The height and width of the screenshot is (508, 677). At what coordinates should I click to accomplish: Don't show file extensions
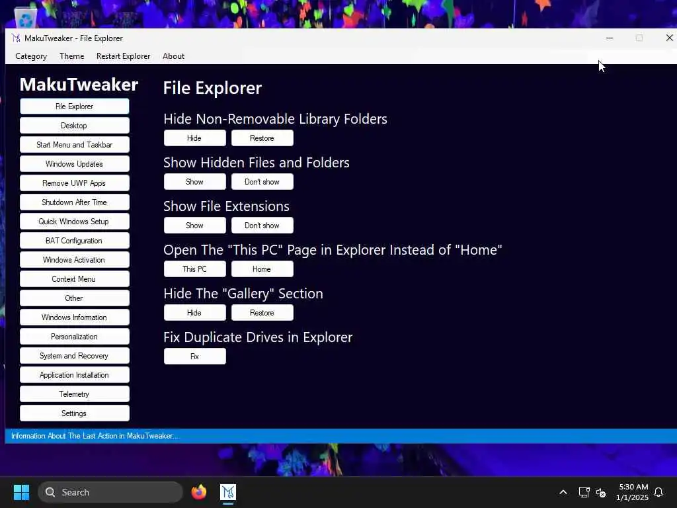pos(262,226)
